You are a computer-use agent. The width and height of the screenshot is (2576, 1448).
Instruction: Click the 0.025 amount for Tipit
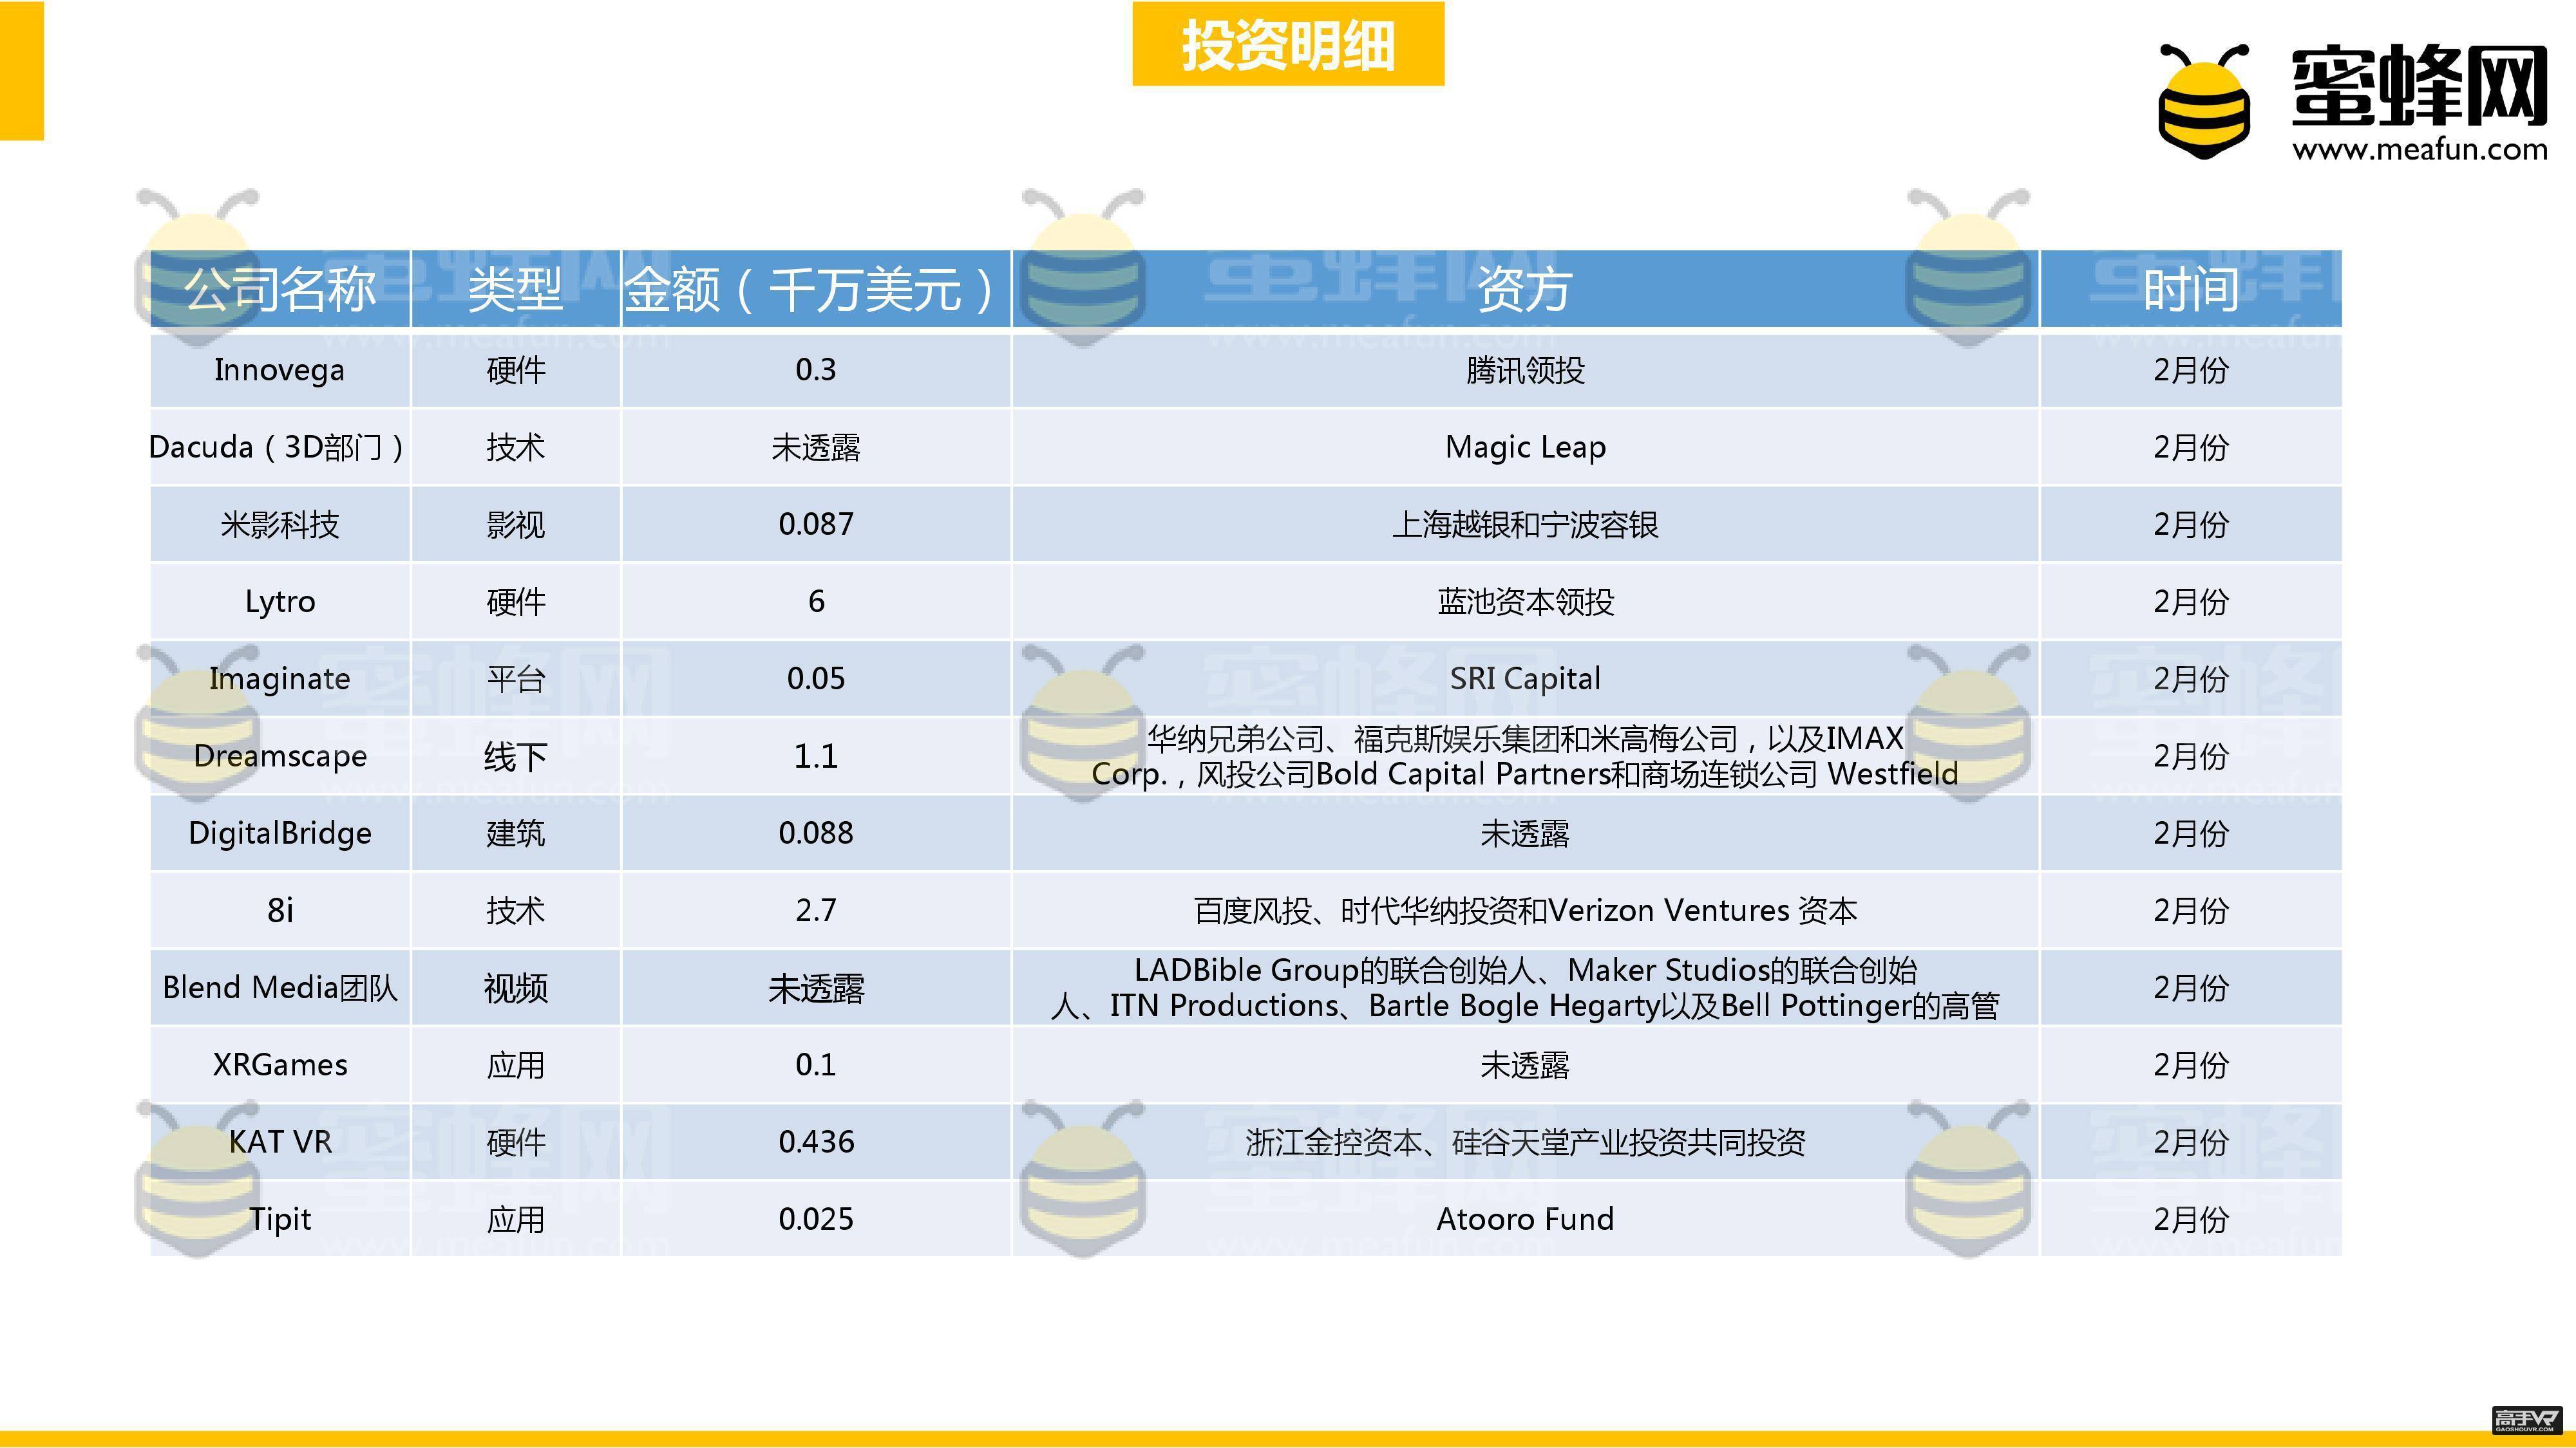(816, 1218)
